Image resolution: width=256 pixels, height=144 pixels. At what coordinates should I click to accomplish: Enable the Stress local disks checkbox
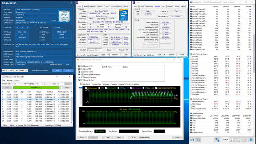[83, 77]
